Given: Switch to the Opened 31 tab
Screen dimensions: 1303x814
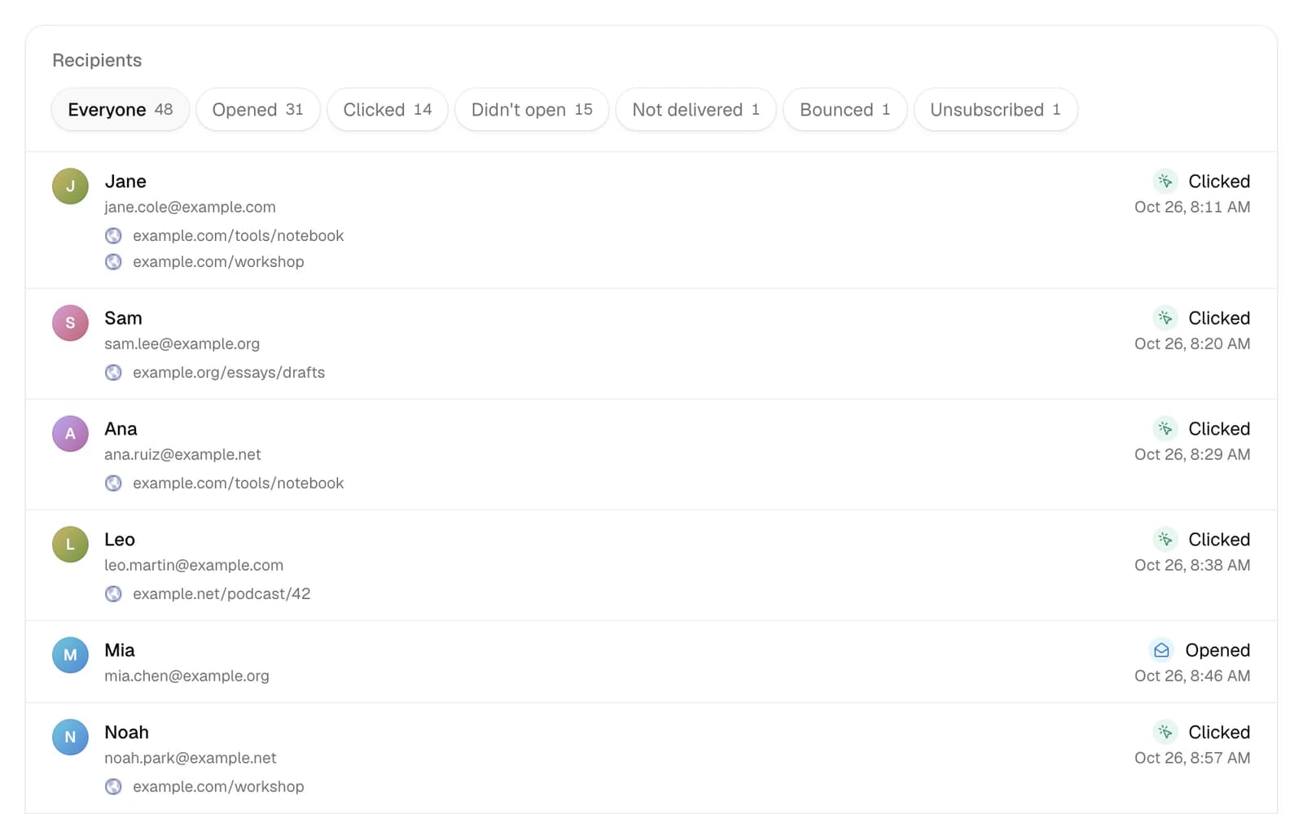Looking at the screenshot, I should pyautogui.click(x=257, y=110).
